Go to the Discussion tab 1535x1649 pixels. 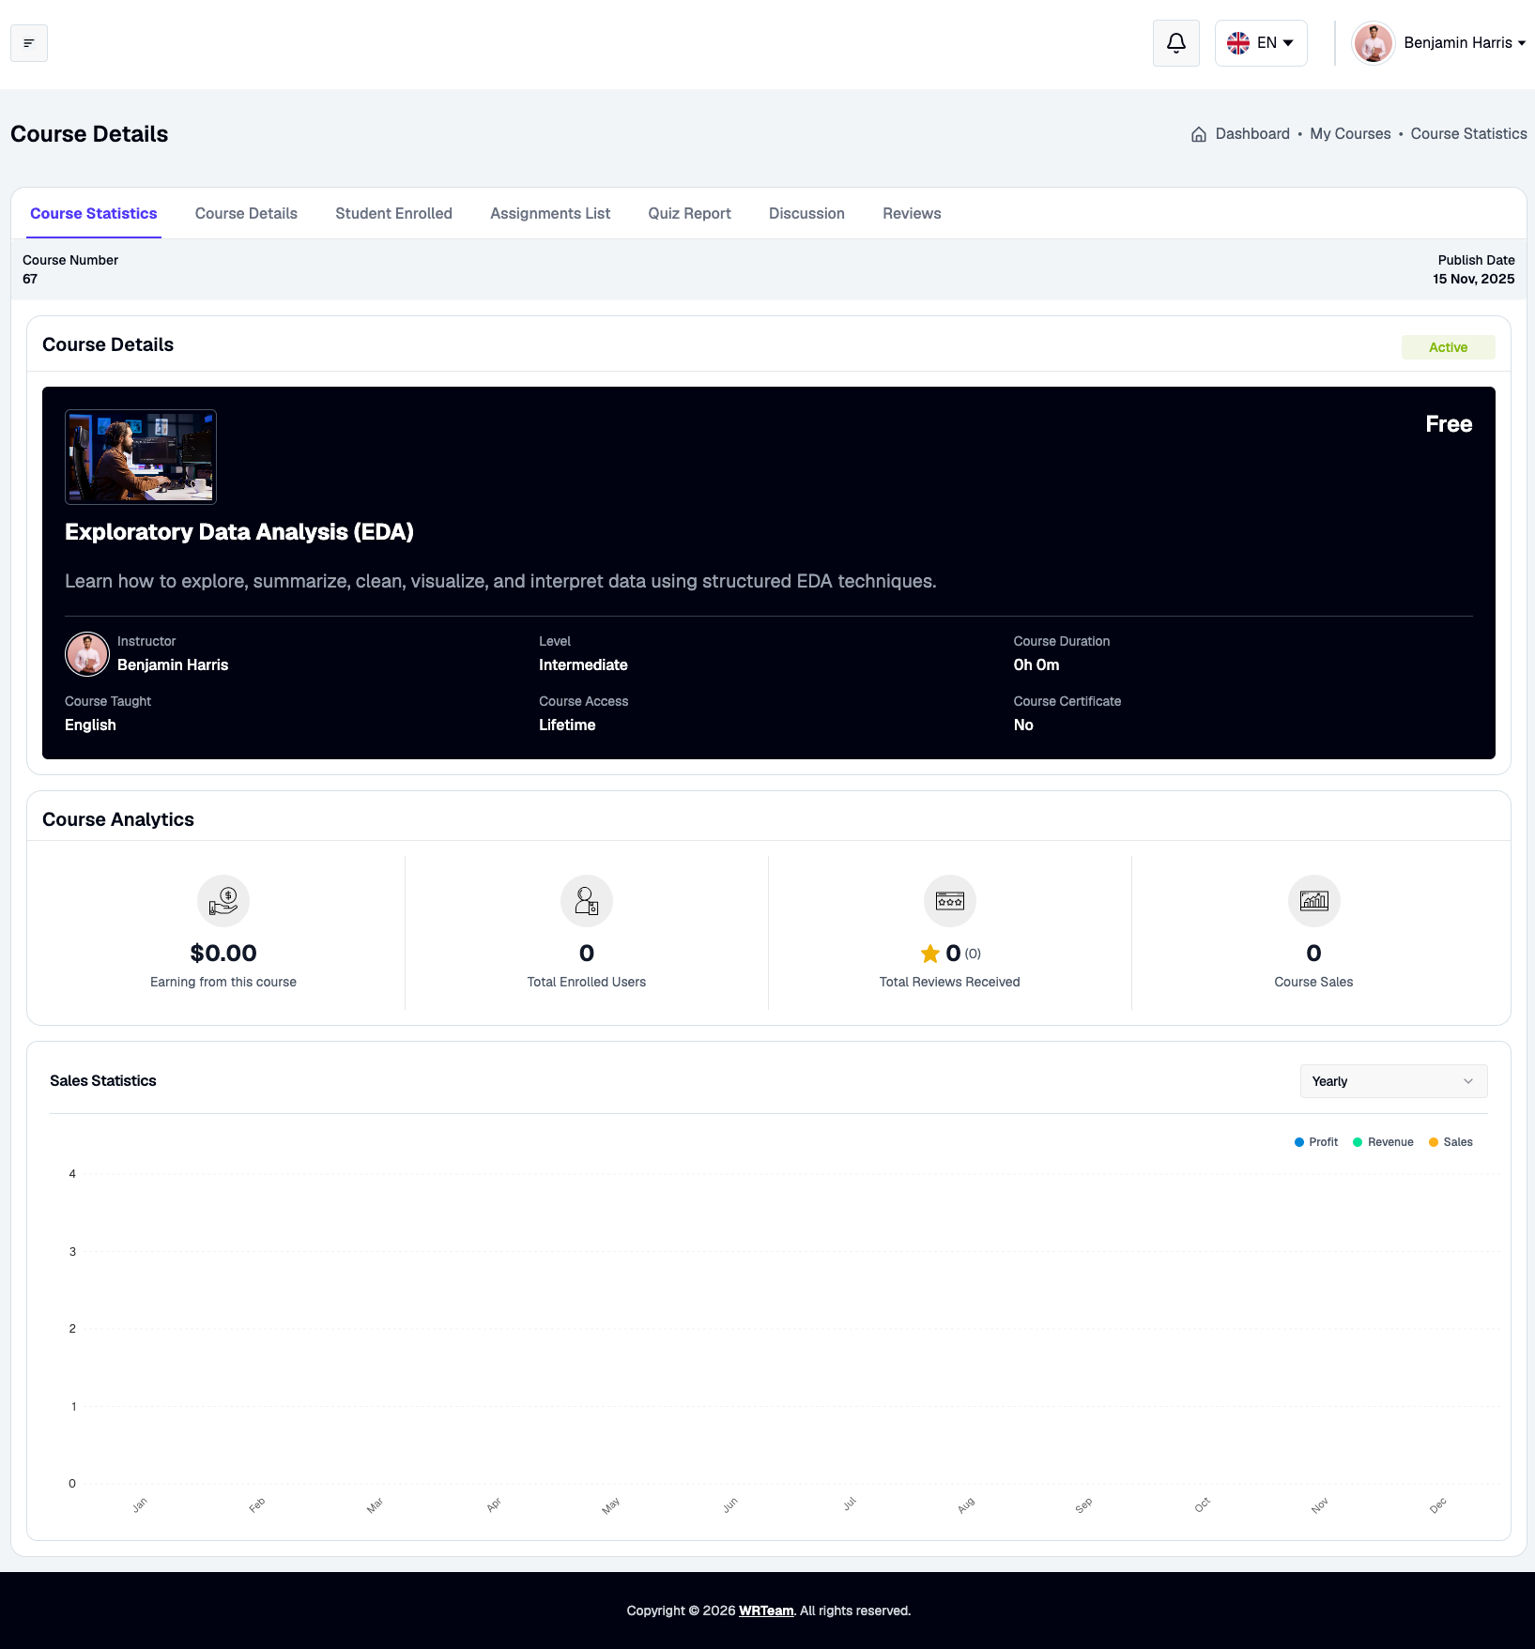[x=806, y=214]
